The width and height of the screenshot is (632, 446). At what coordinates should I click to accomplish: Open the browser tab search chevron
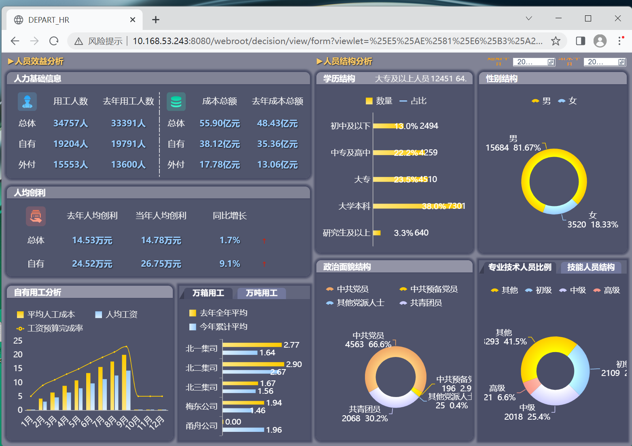pyautogui.click(x=529, y=18)
